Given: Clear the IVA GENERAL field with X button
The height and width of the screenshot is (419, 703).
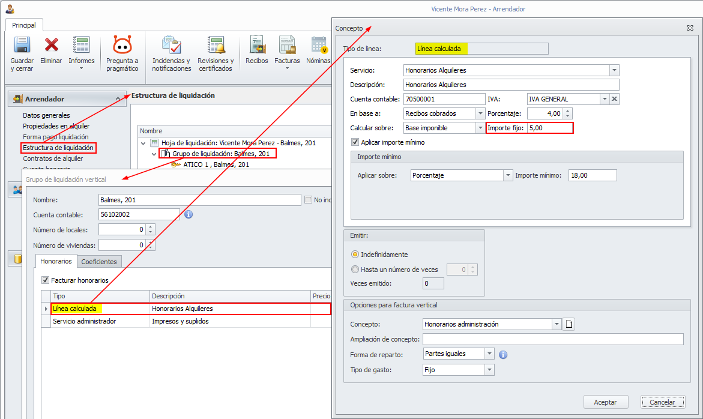Looking at the screenshot, I should tap(615, 99).
